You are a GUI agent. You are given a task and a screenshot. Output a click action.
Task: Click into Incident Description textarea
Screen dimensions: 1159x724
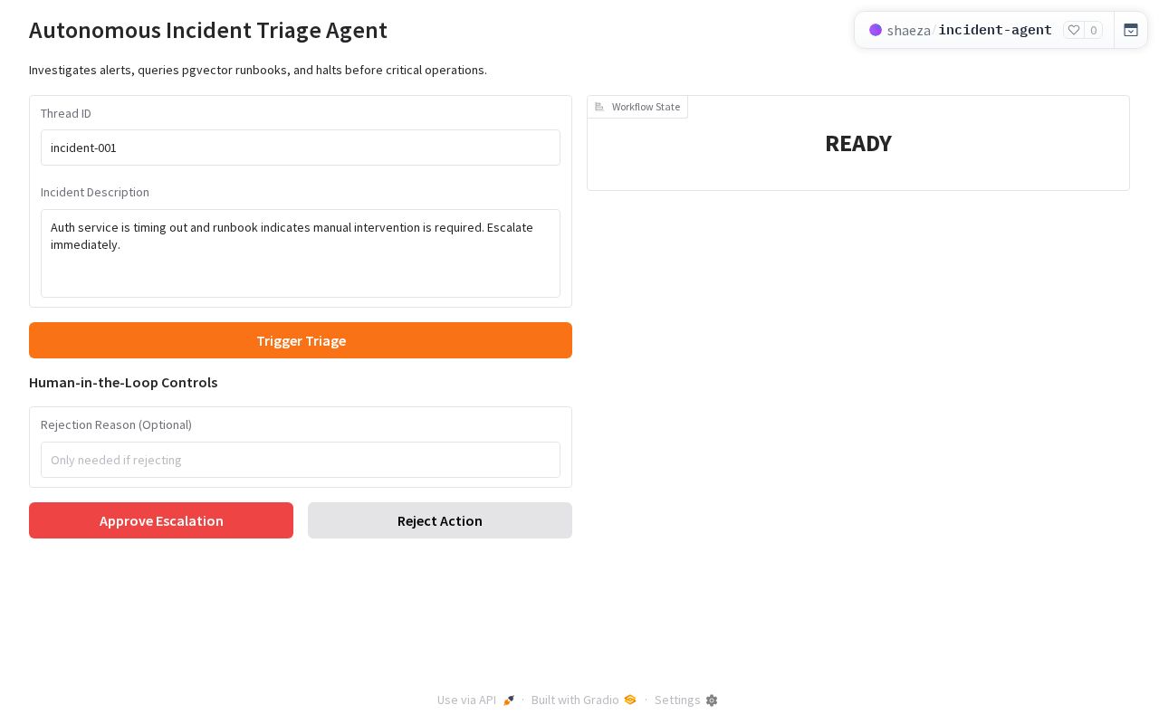301,253
